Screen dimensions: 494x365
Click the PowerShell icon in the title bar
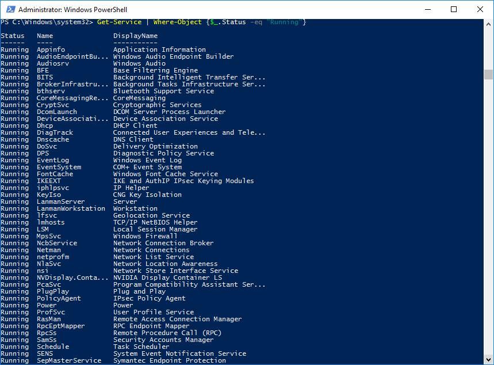[x=9, y=9]
